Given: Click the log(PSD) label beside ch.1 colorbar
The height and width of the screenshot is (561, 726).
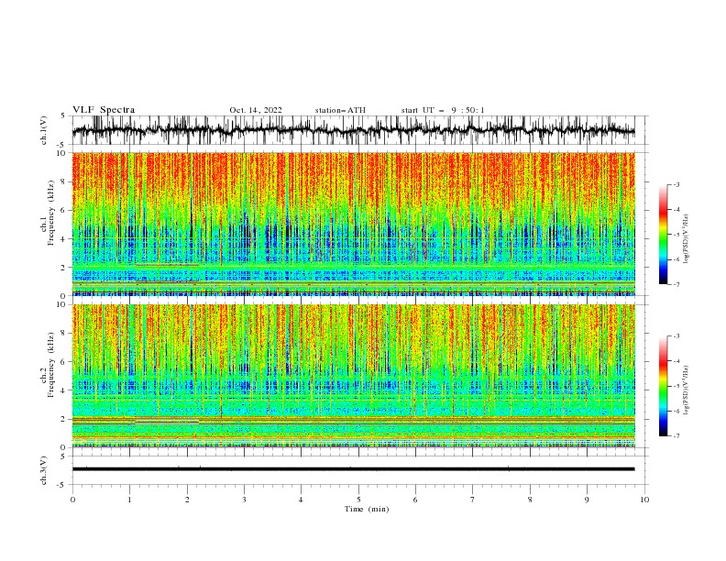Looking at the screenshot, I should (x=687, y=239).
